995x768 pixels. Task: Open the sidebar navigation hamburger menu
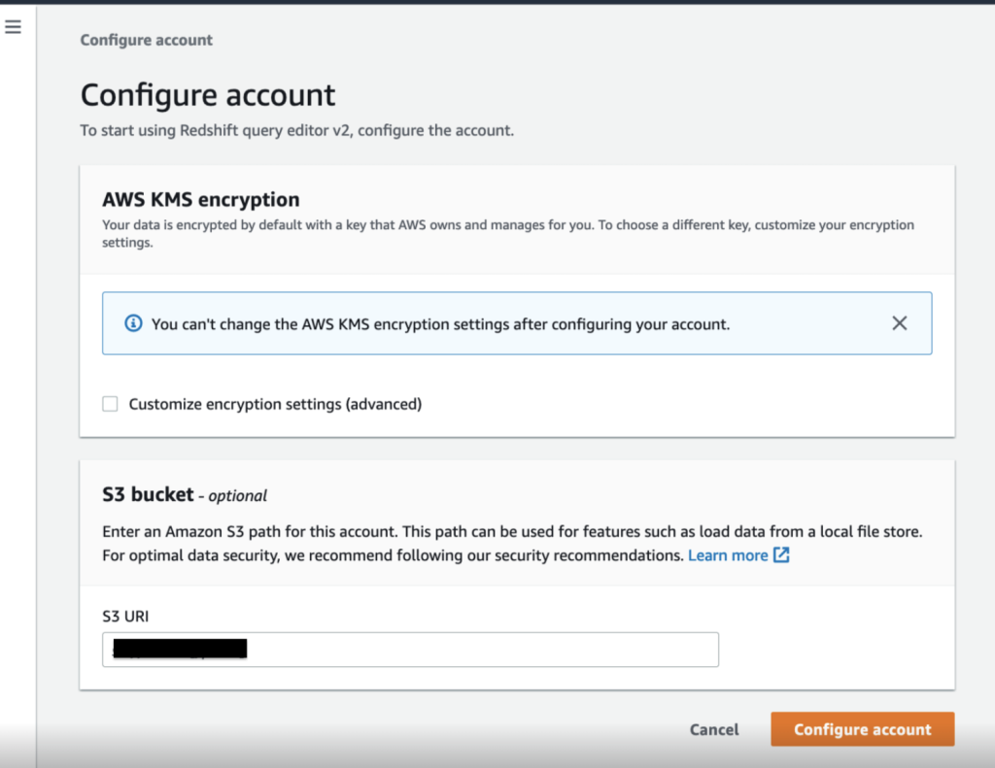click(x=13, y=26)
